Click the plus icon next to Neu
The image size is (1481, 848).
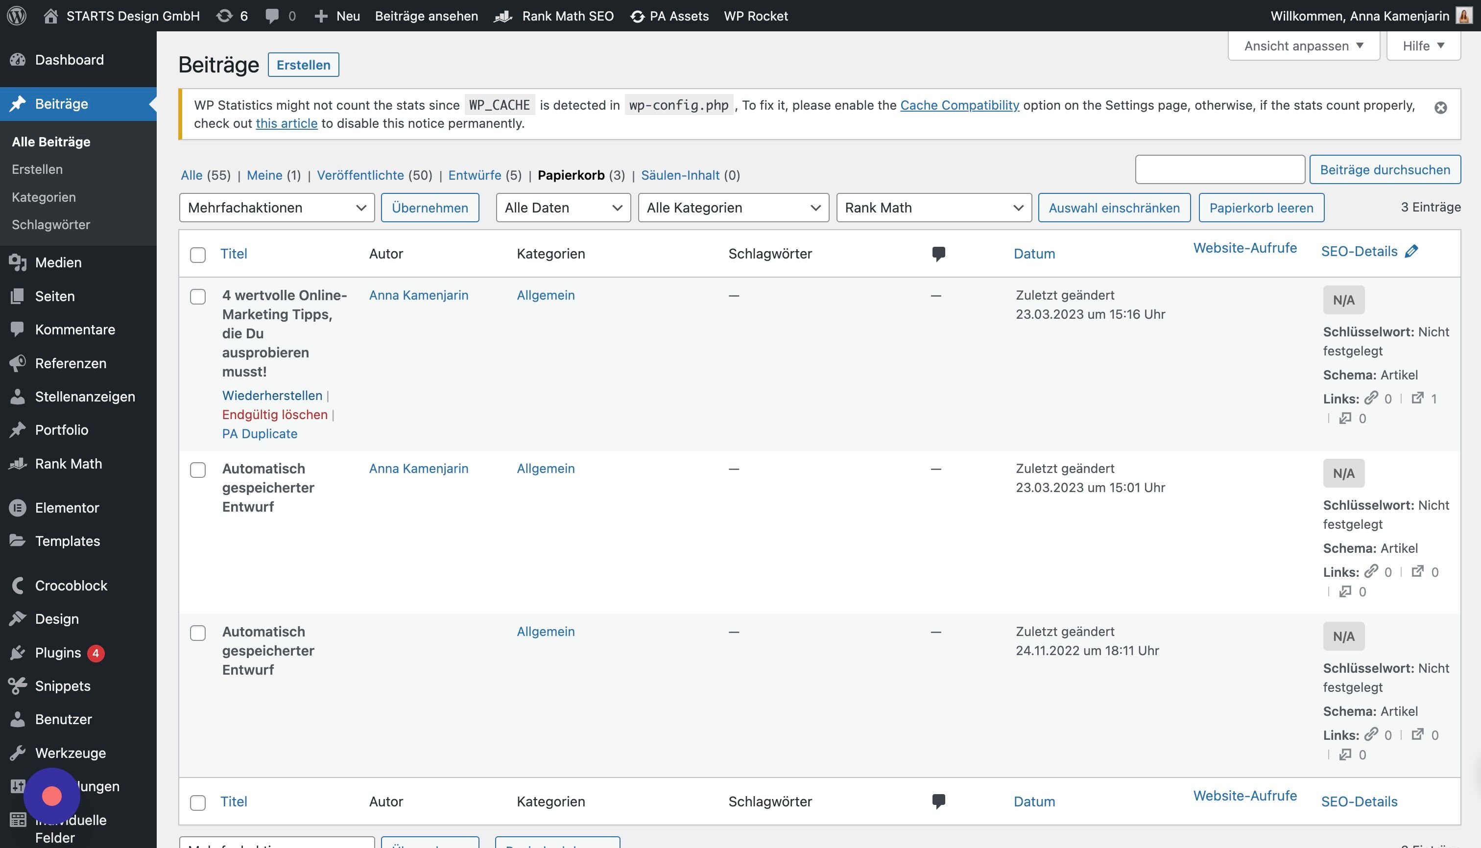click(321, 16)
